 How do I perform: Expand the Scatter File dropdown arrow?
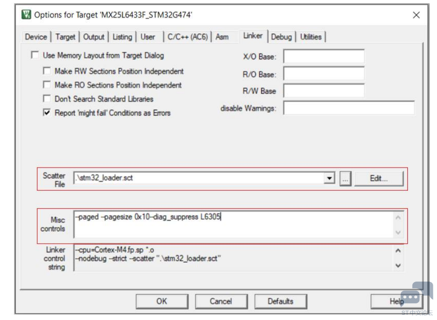coord(330,178)
